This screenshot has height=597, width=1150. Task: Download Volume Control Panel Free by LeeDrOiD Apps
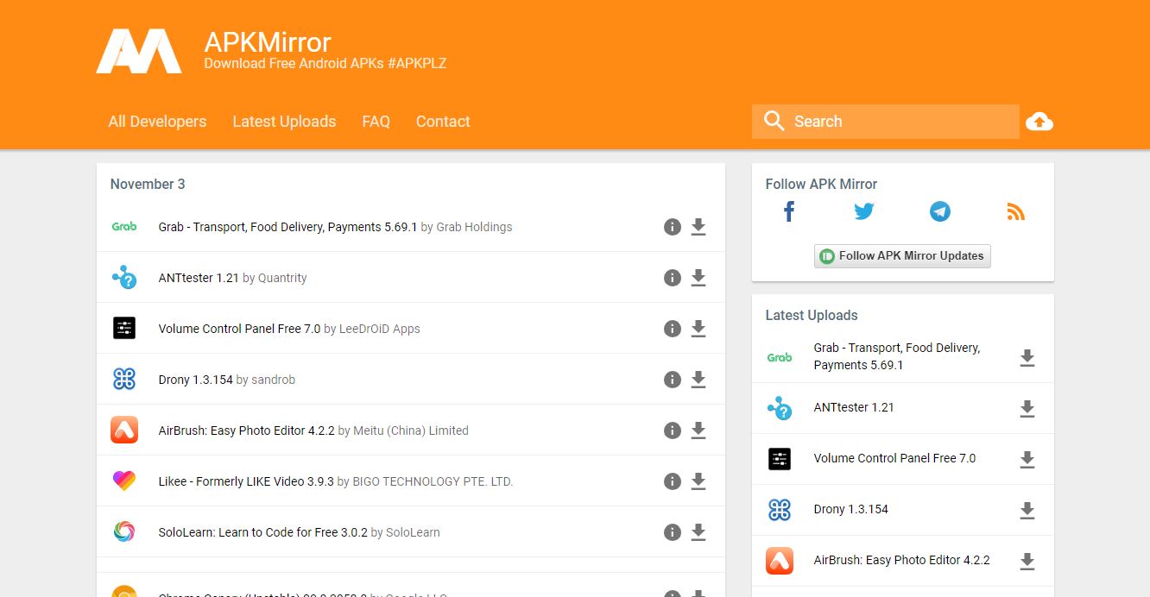698,329
